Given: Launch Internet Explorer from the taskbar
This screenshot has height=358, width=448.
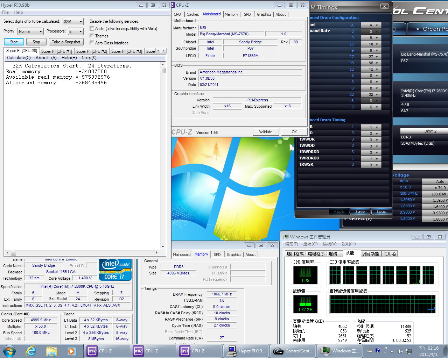Looking at the screenshot, I should pyautogui.click(x=31, y=351).
